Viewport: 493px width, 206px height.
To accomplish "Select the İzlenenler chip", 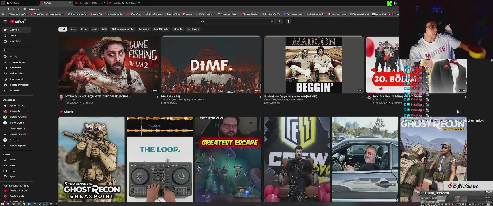I will [x=178, y=29].
